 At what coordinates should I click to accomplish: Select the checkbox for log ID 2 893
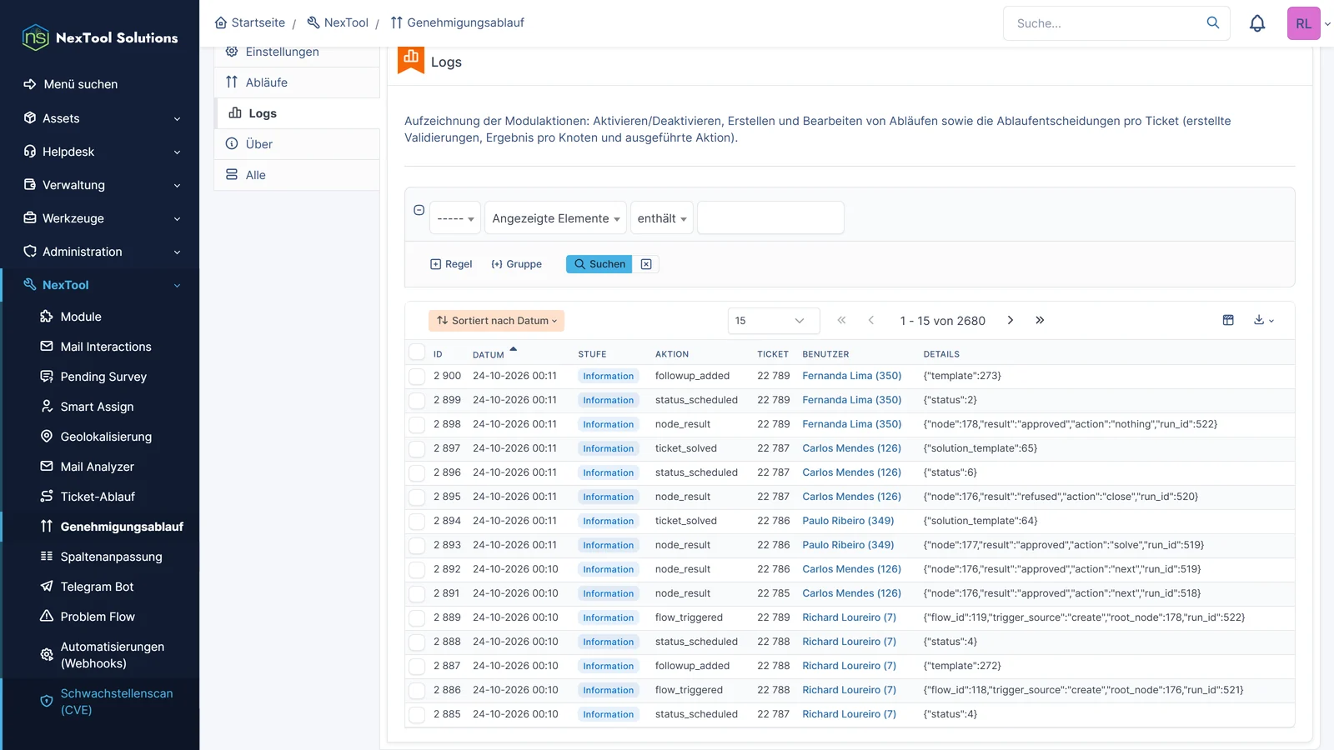[417, 545]
